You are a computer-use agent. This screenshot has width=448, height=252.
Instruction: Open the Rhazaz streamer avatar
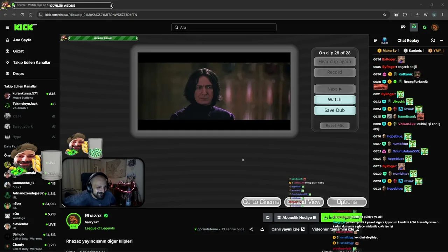point(73,220)
